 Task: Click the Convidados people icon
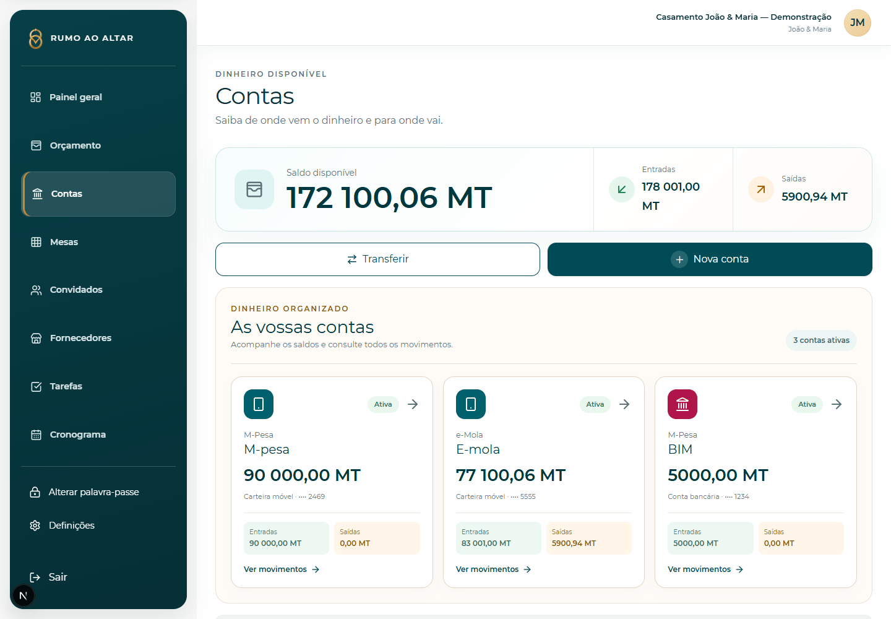pyautogui.click(x=37, y=290)
